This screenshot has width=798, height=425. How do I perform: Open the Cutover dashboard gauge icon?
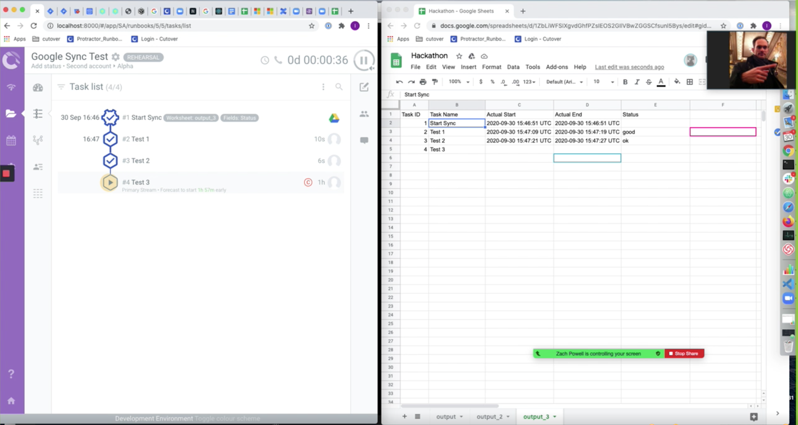[38, 88]
